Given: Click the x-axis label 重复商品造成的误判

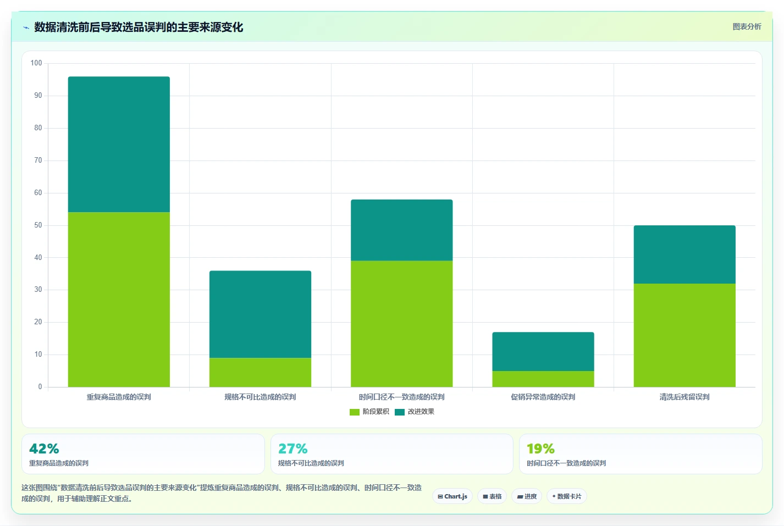Looking at the screenshot, I should [119, 397].
